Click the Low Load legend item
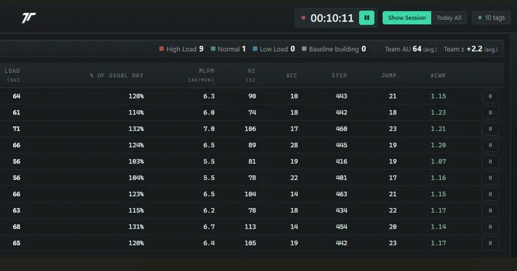 click(274, 49)
